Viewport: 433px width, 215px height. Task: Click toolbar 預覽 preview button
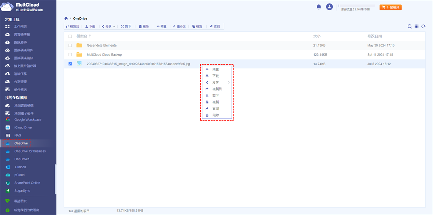[x=161, y=26]
